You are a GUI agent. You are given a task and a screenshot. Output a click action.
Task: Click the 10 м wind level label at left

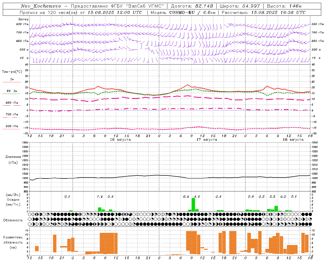pyautogui.click(x=24, y=58)
